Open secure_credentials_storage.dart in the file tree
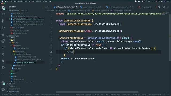Viewport: 171px width, 96px height. (x=29, y=60)
